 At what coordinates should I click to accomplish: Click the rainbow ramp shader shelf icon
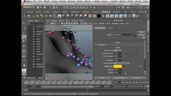(90, 16)
